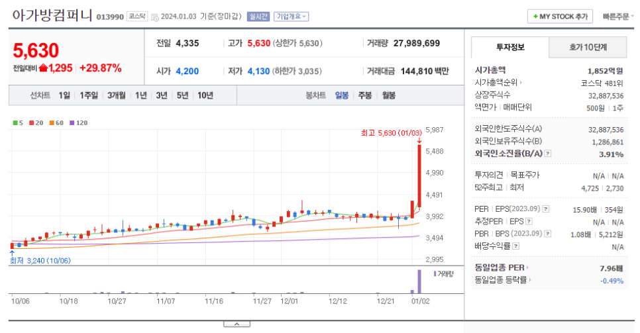Open help icon next to BPS (2023.09)

[x=548, y=234]
